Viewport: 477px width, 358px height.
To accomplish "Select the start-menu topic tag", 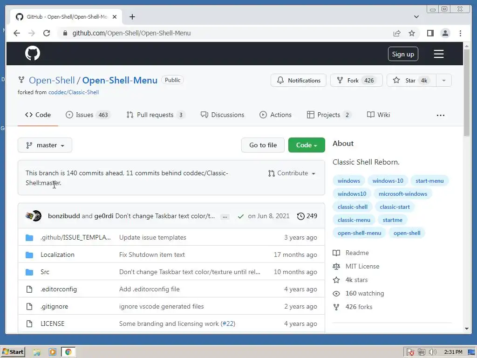I will [429, 181].
